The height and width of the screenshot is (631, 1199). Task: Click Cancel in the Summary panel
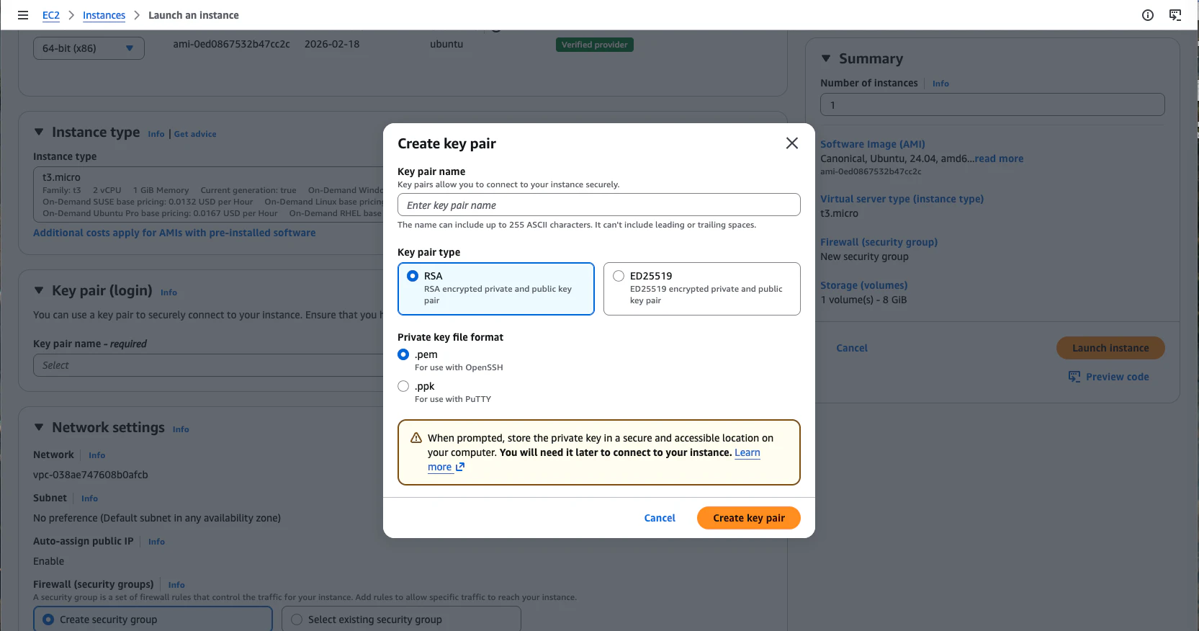click(x=852, y=348)
